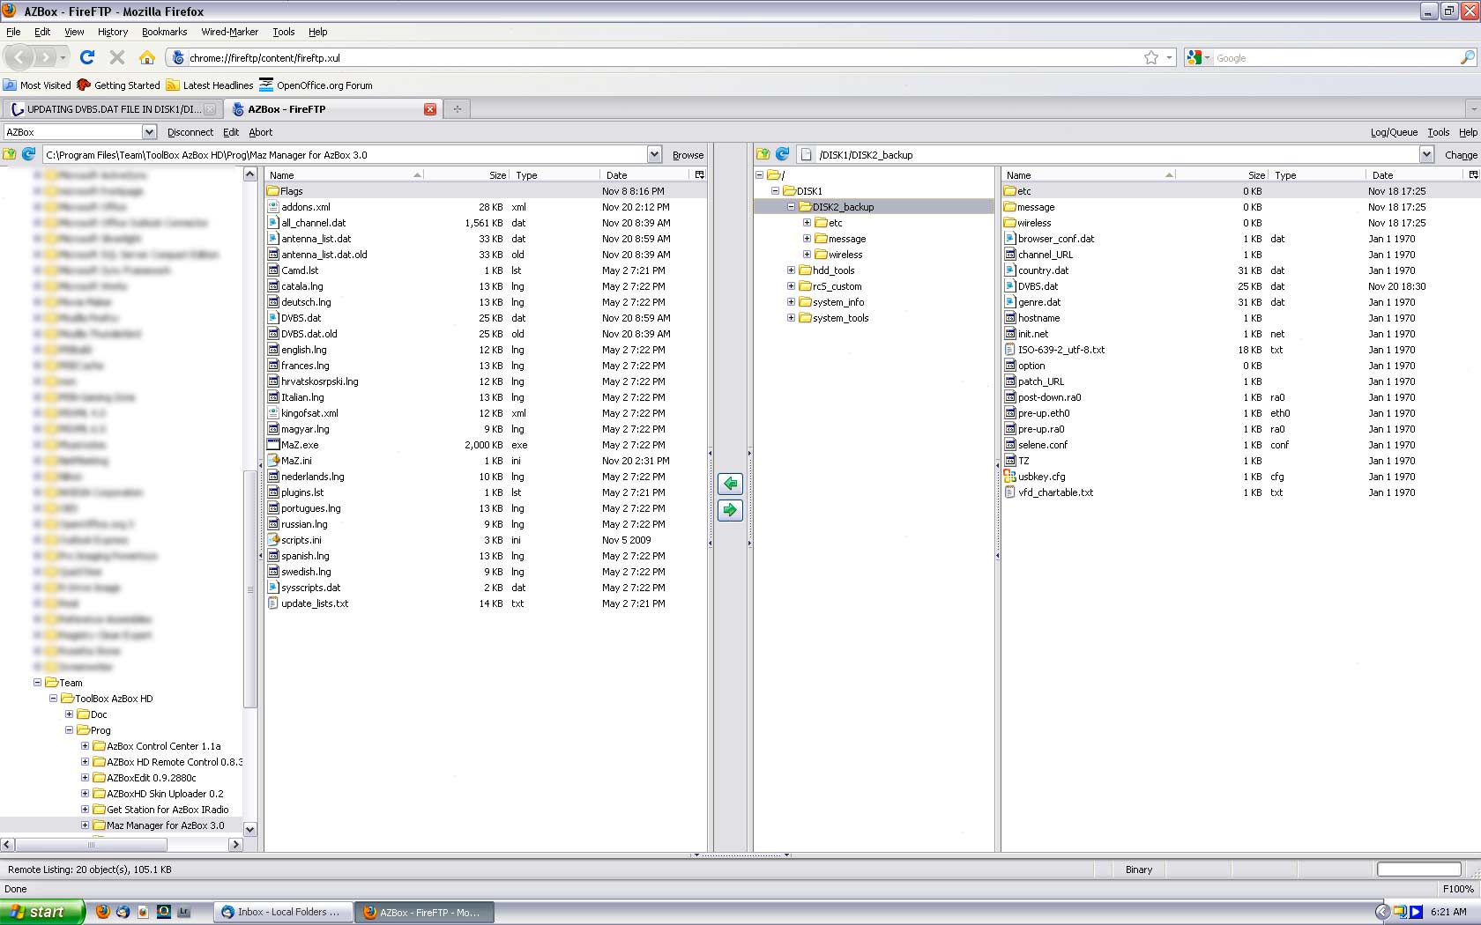The height and width of the screenshot is (925, 1481).
Task: Expand the AZBoxEdit 0.9.2880c folder
Action: [x=85, y=778]
